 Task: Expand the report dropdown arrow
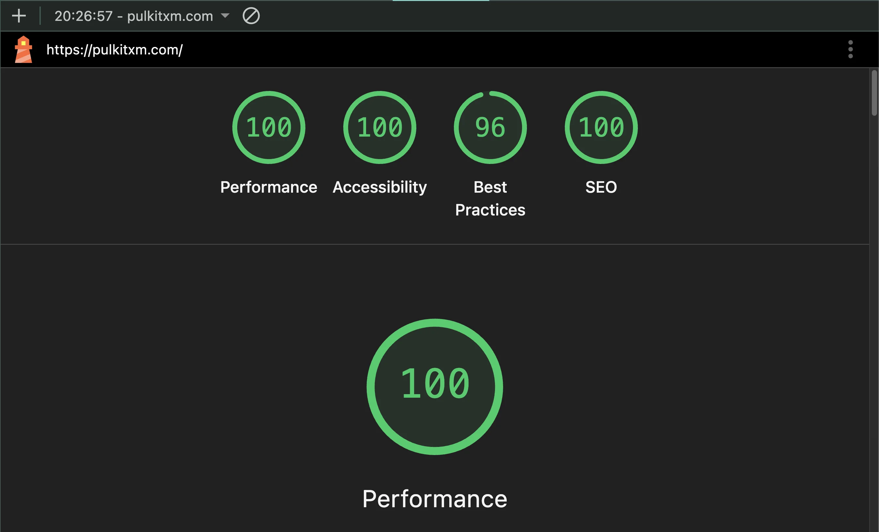click(x=225, y=16)
